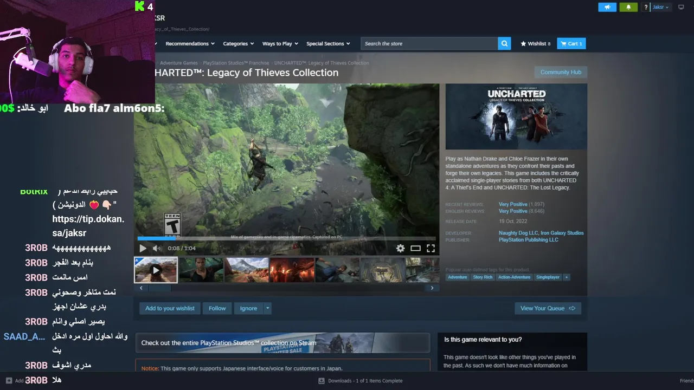The height and width of the screenshot is (390, 694).
Task: Toggle theater mode on video player
Action: pyautogui.click(x=415, y=248)
